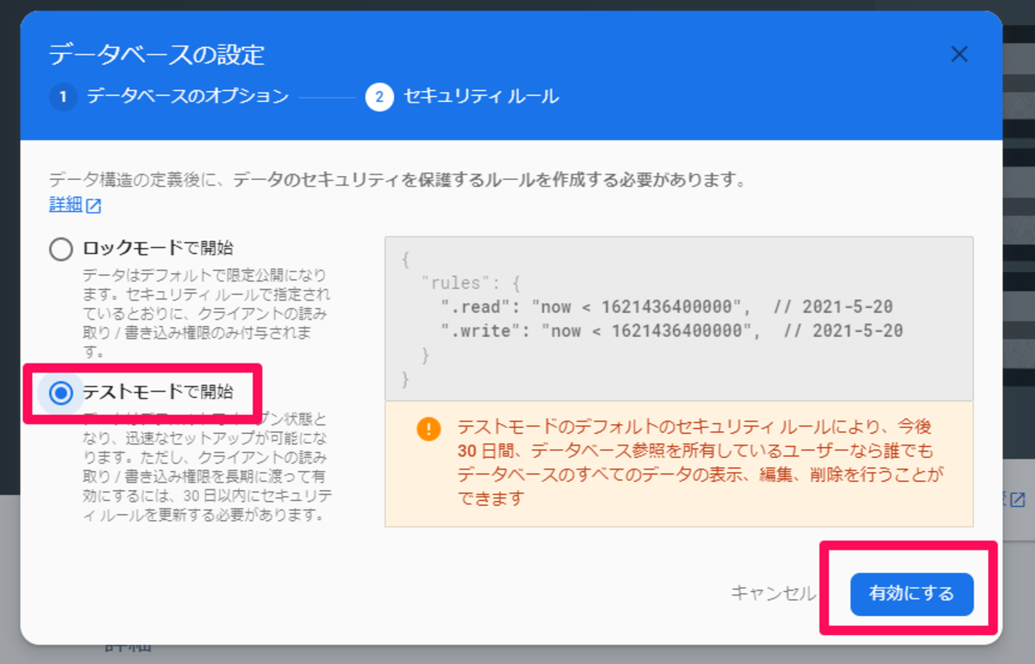
Task: Close the database setup dialog with X
Action: pos(959,55)
